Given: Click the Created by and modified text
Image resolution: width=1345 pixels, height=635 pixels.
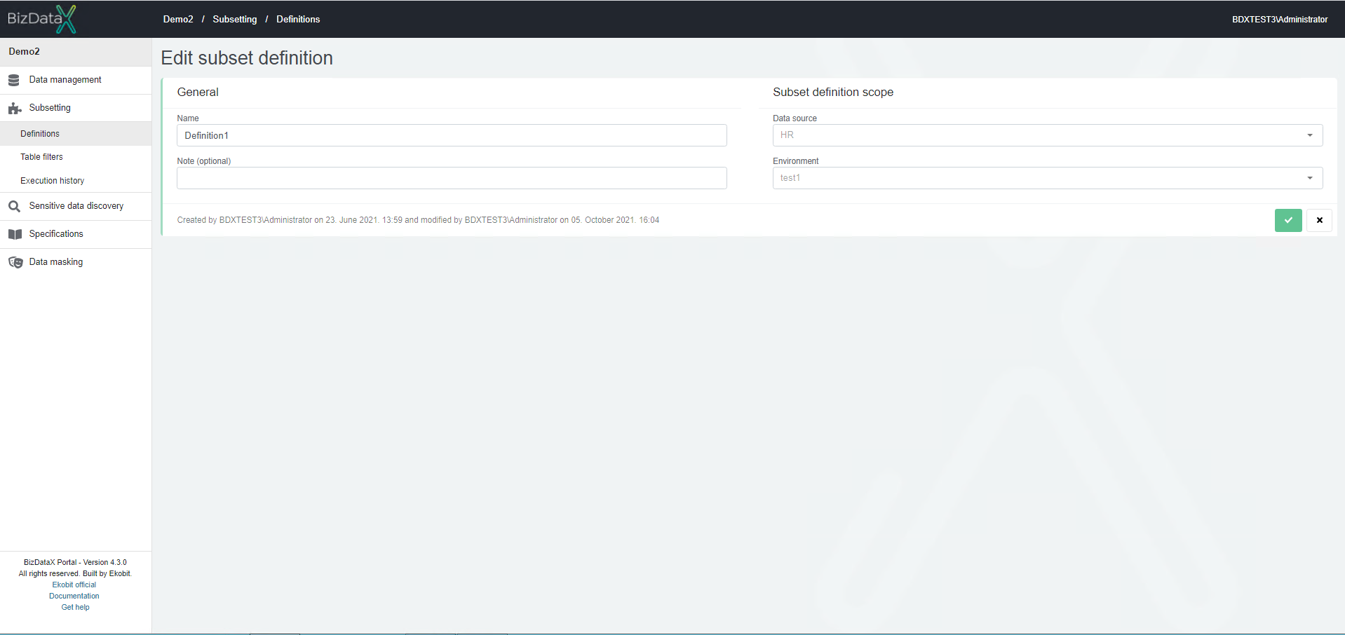Looking at the screenshot, I should coord(418,220).
